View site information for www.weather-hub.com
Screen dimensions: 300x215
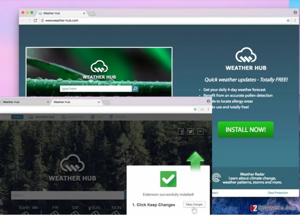pyautogui.click(x=43, y=20)
